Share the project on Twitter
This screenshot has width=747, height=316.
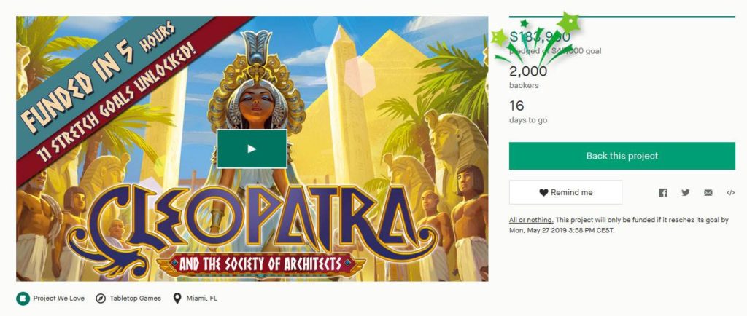click(685, 192)
